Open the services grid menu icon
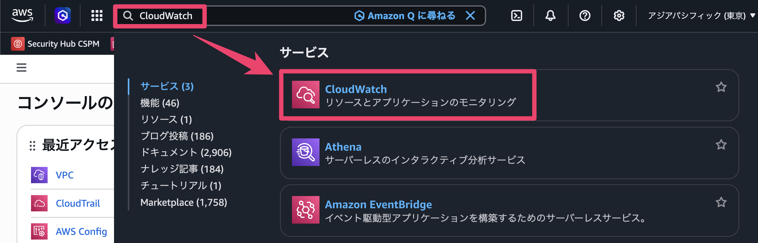The width and height of the screenshot is (758, 243). tap(96, 16)
